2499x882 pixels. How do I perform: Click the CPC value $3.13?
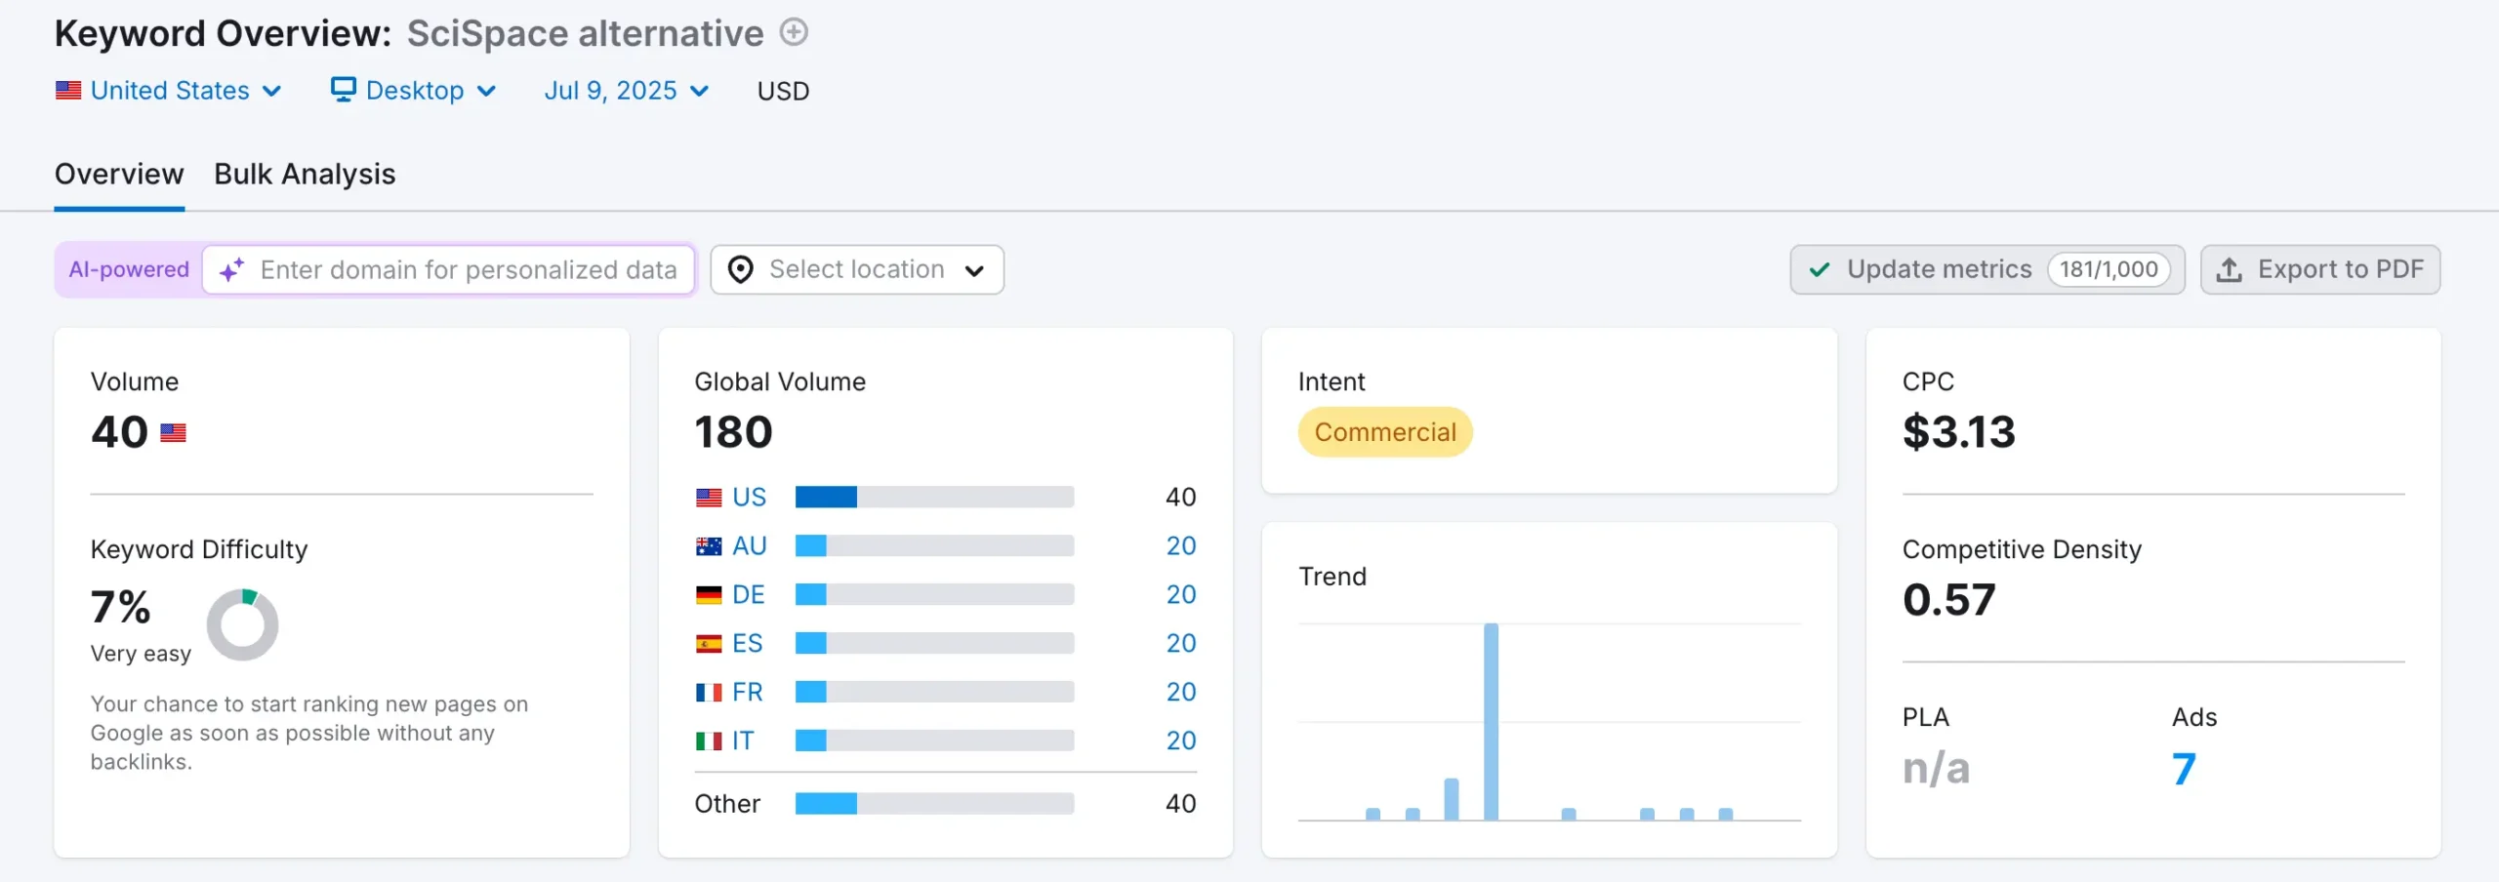(x=1958, y=432)
